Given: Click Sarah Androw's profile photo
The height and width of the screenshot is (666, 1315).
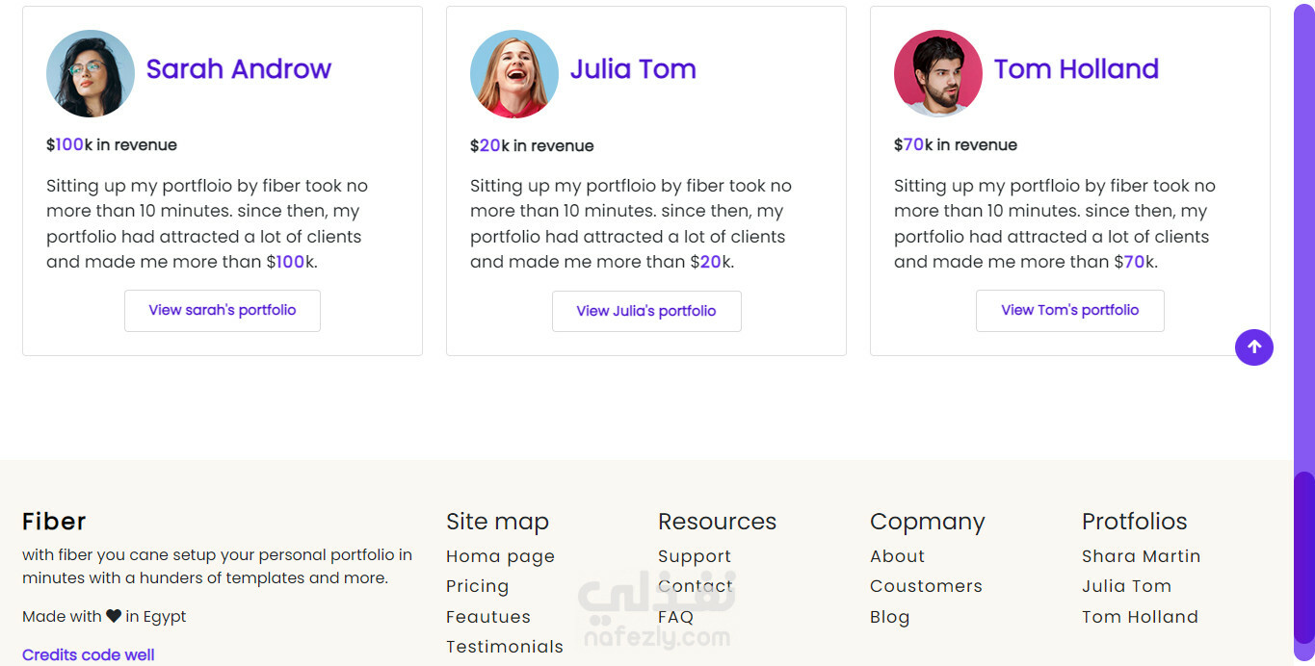Looking at the screenshot, I should click(91, 73).
